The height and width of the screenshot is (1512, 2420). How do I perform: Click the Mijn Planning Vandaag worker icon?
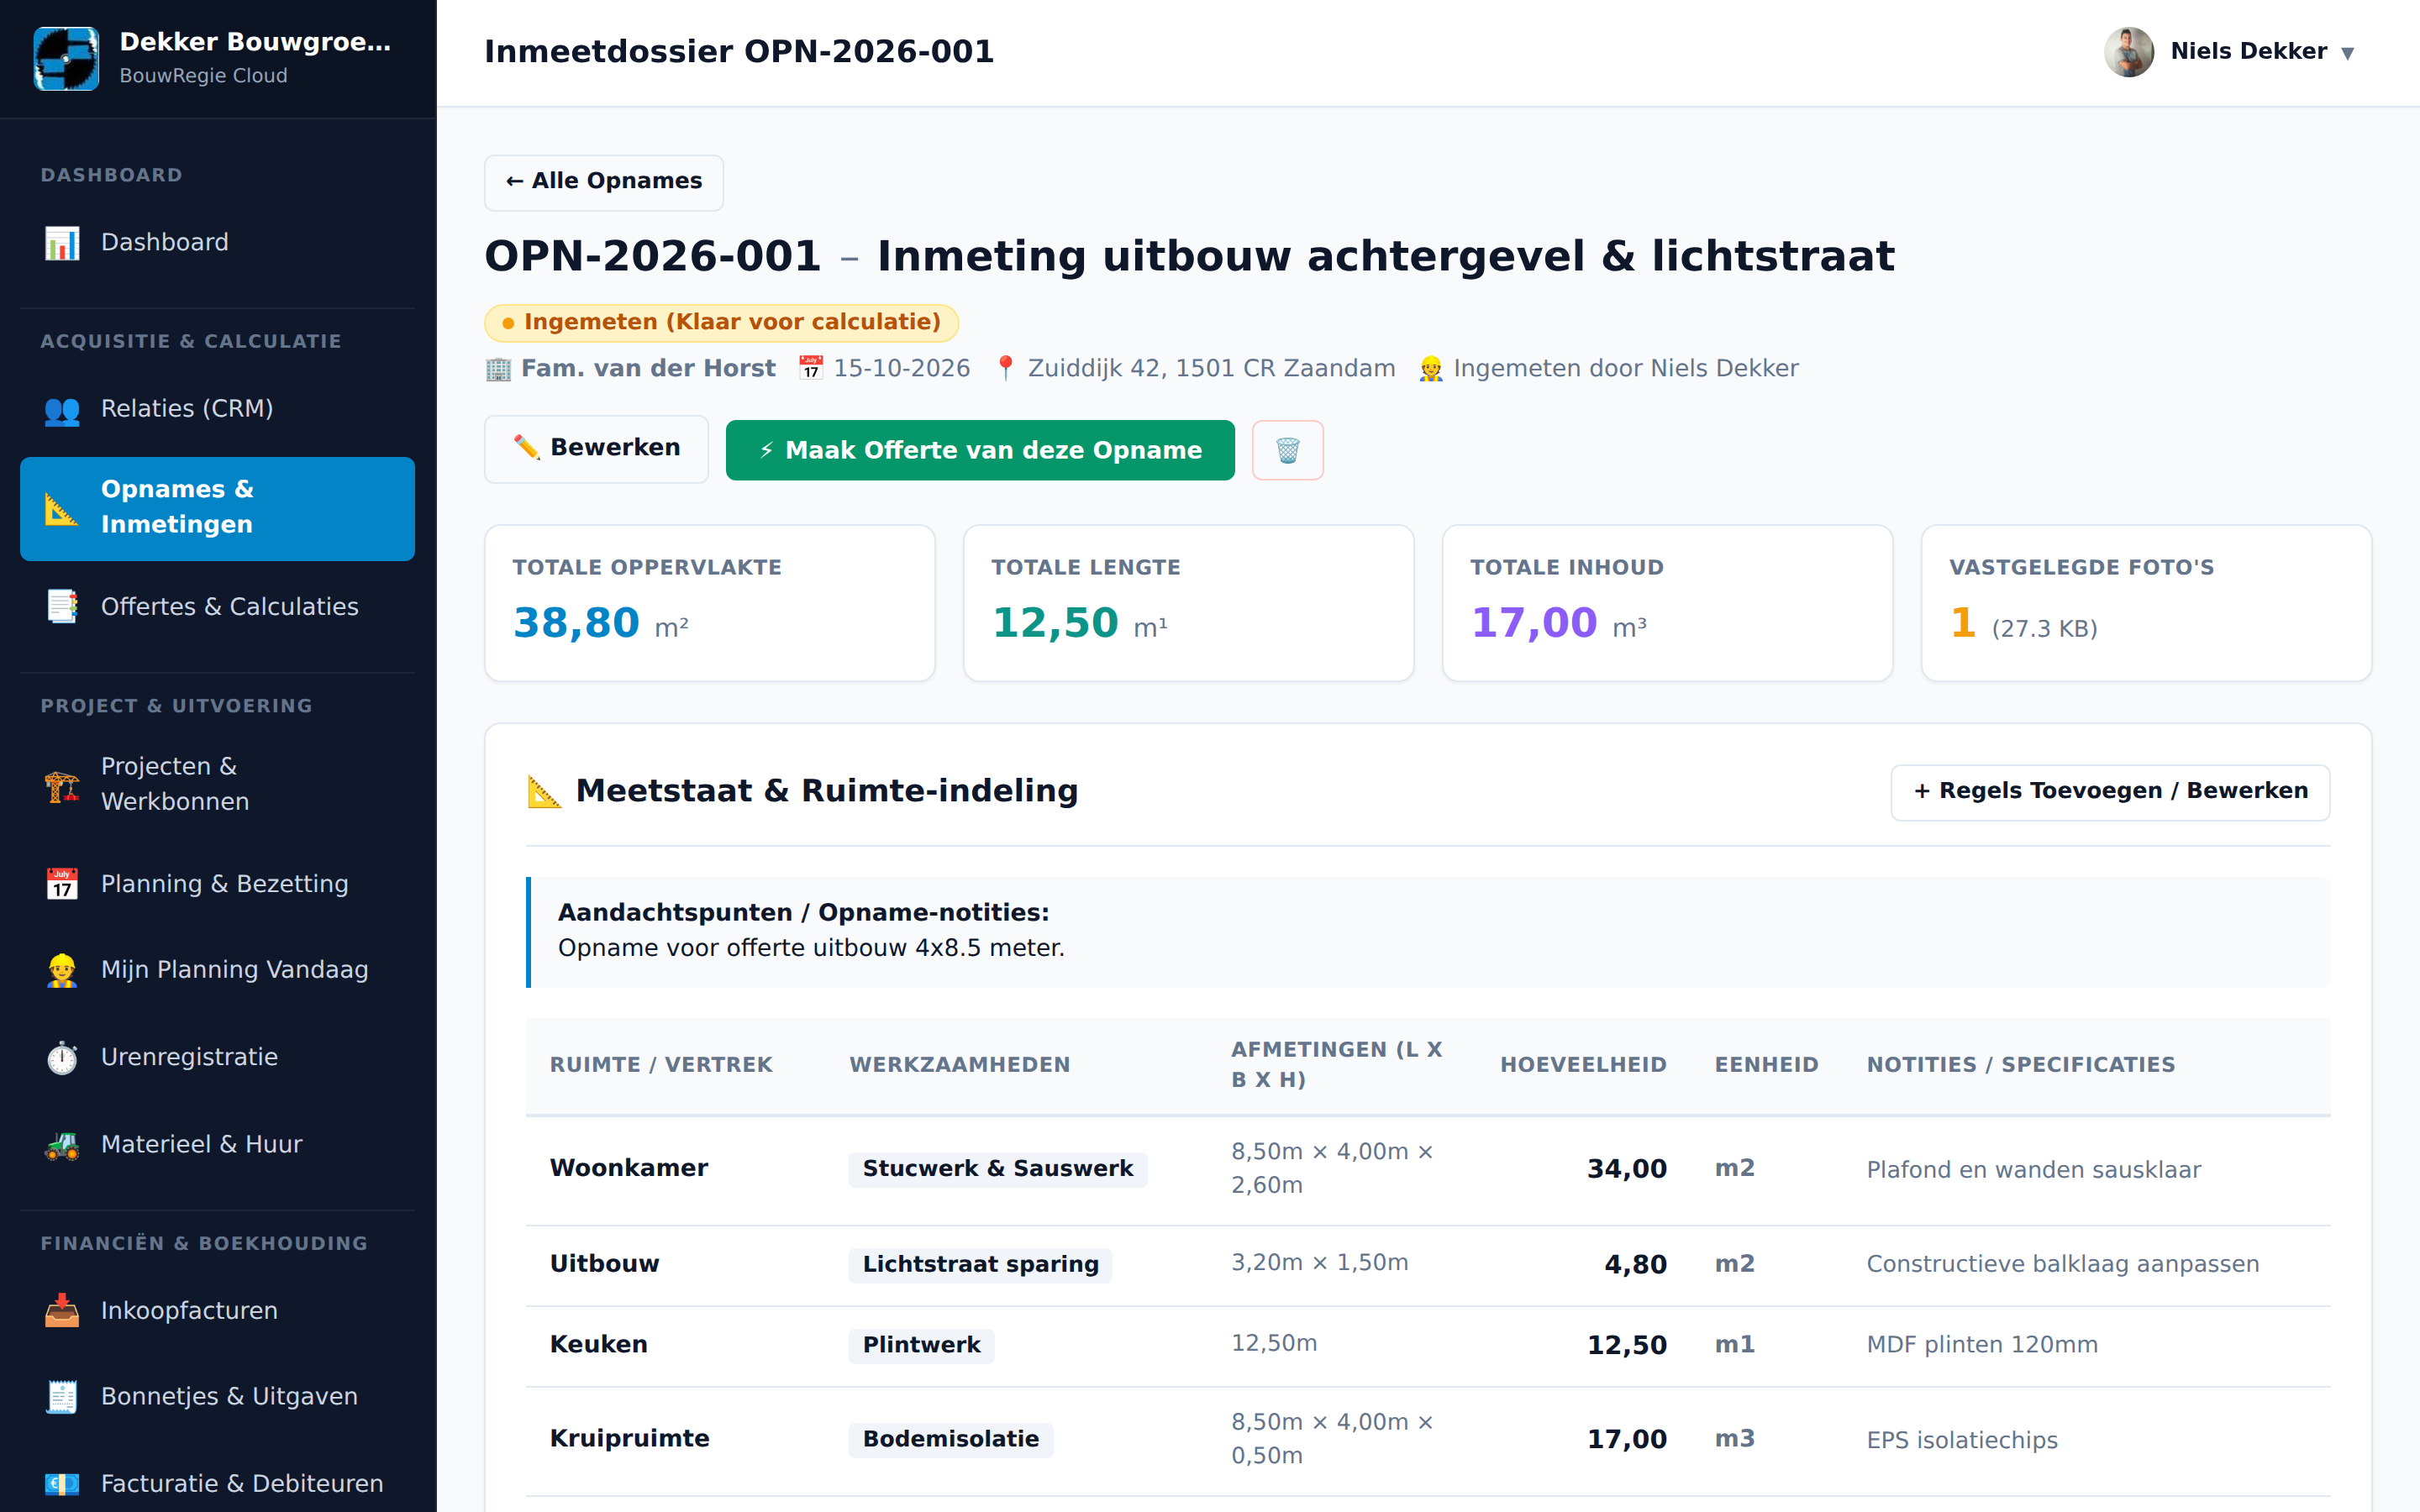[x=62, y=970]
